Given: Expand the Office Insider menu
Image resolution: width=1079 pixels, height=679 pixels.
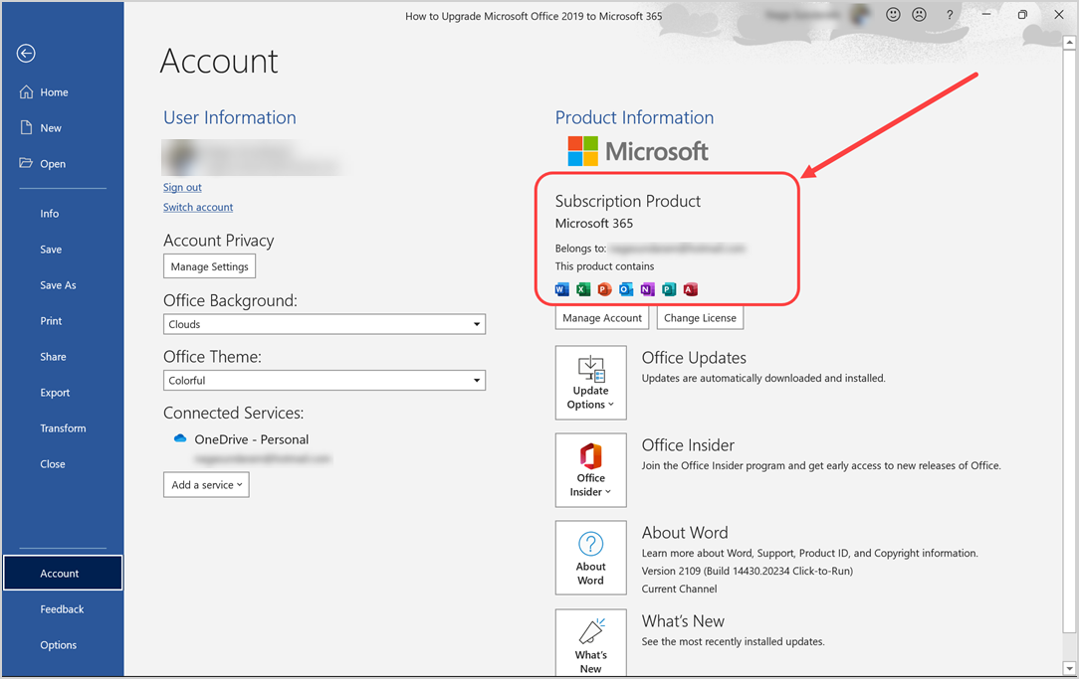Looking at the screenshot, I should [591, 470].
